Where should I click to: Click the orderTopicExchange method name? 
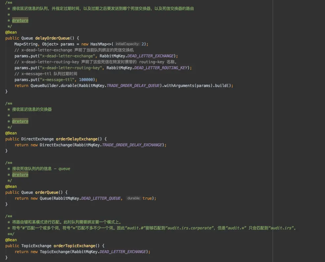click(x=74, y=246)
